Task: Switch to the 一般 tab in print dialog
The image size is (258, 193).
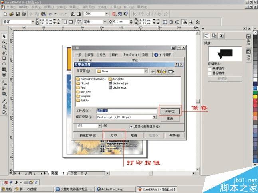Action: coord(79,55)
